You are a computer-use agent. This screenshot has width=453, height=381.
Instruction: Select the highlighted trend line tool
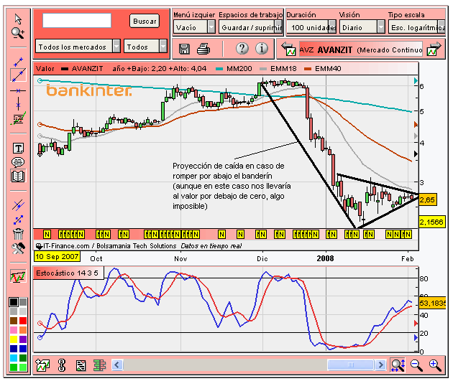(x=18, y=75)
